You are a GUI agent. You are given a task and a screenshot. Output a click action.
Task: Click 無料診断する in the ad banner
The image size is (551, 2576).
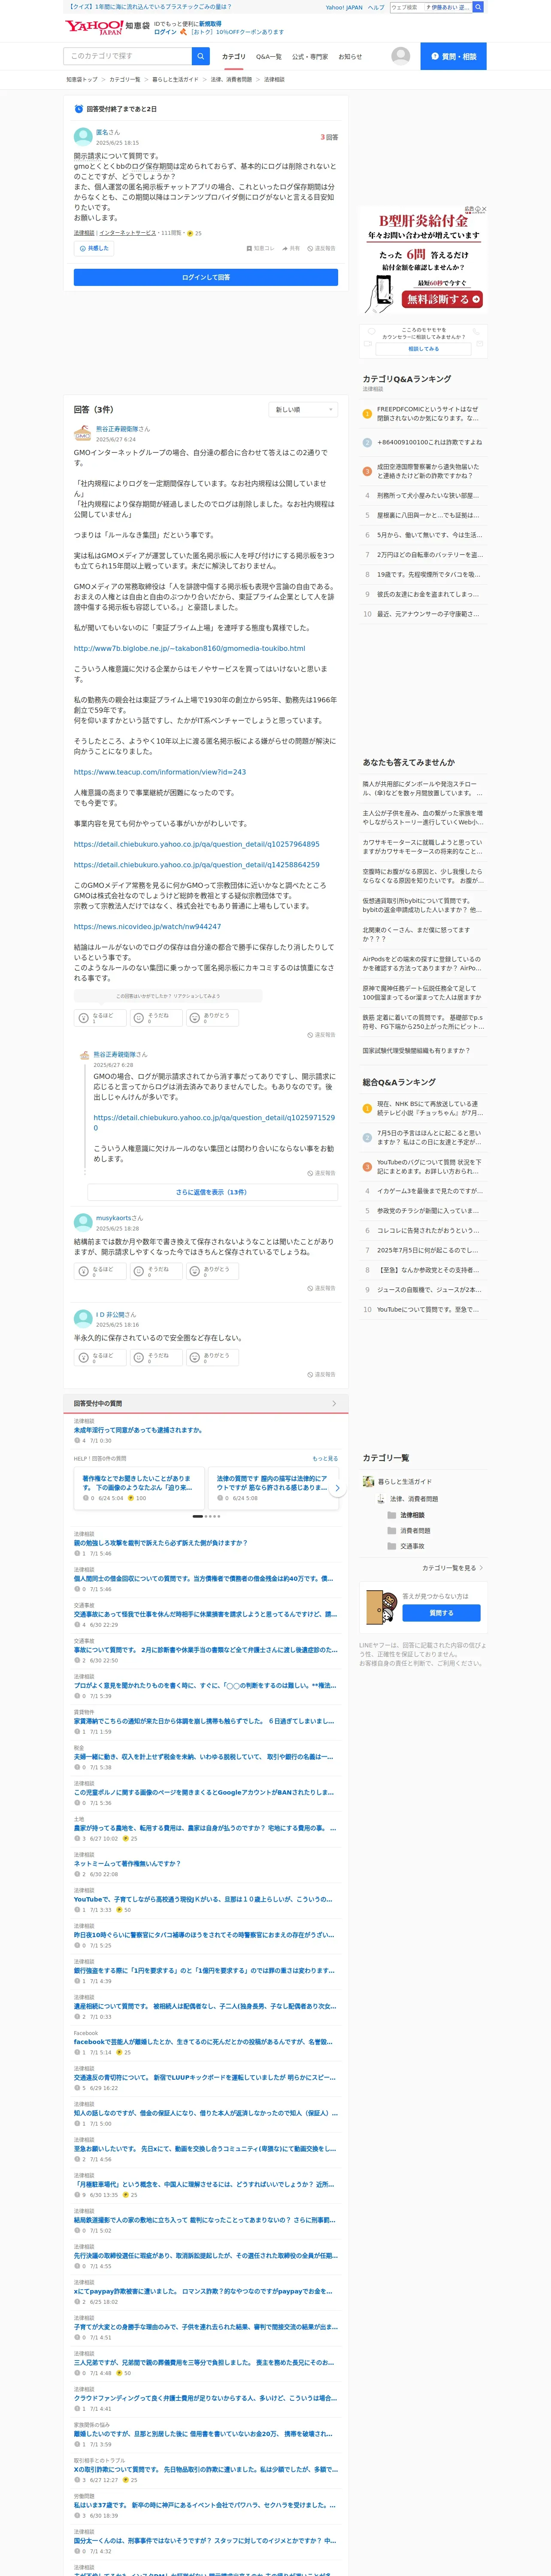[443, 299]
